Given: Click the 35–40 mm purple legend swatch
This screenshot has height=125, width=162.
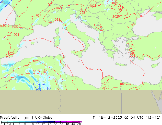Looking at the screenshot, I should [63, 122].
